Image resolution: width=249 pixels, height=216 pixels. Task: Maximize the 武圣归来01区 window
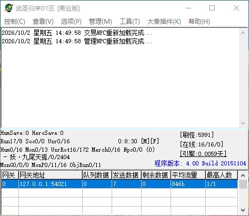coord(212,8)
